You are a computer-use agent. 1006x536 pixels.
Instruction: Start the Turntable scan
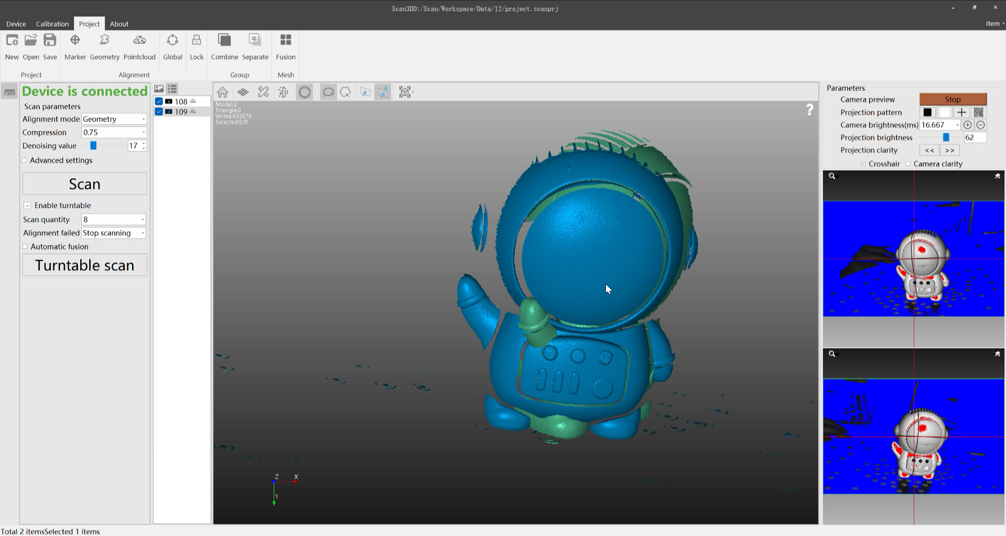click(x=85, y=265)
